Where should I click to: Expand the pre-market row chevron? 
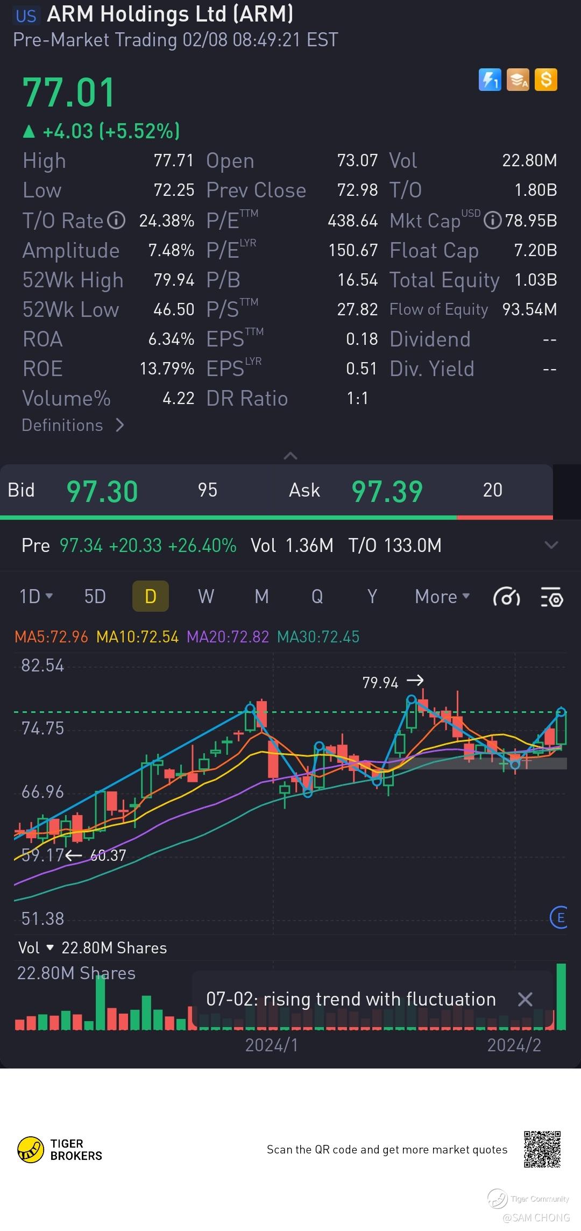click(551, 545)
